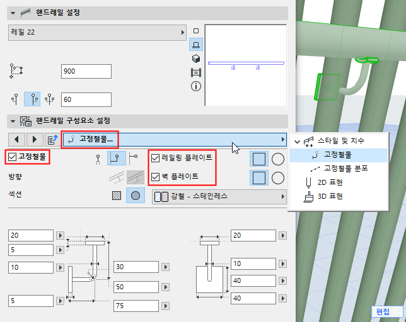Screen dimensions: 406x322
Task: Toggle the 고정철물 checkbox
Action: tap(12, 157)
